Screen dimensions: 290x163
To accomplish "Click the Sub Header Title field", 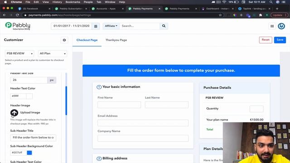I will point(33,138).
